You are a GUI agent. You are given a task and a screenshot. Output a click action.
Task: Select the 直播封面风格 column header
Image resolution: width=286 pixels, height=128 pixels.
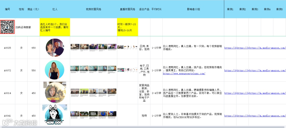[x=128, y=9]
